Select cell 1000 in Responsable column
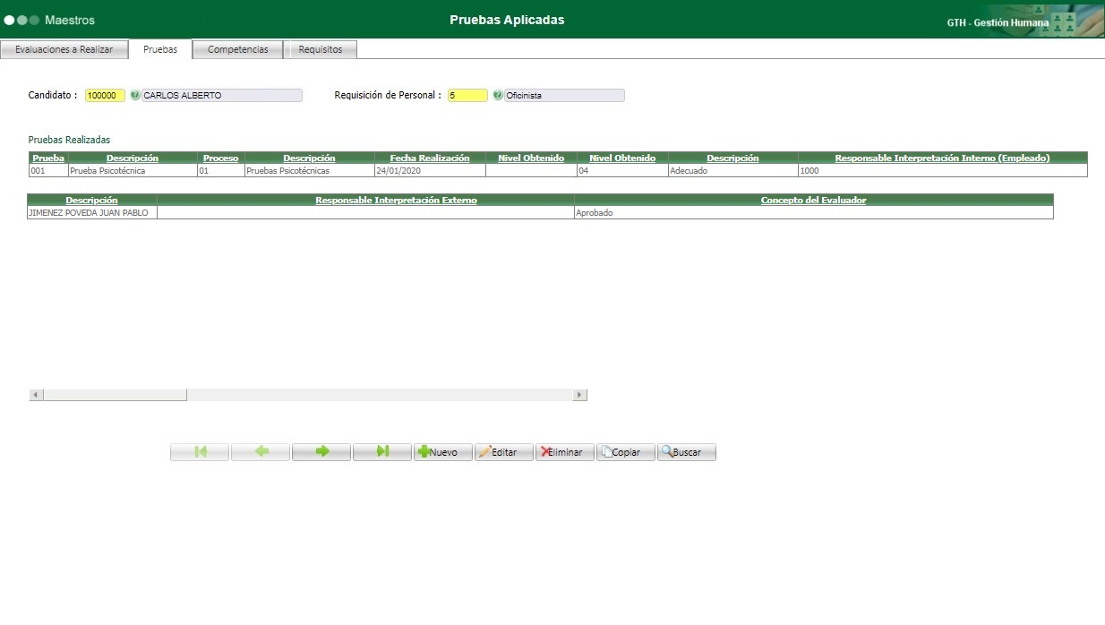Image resolution: width=1105 pixels, height=625 pixels. pyautogui.click(x=942, y=170)
